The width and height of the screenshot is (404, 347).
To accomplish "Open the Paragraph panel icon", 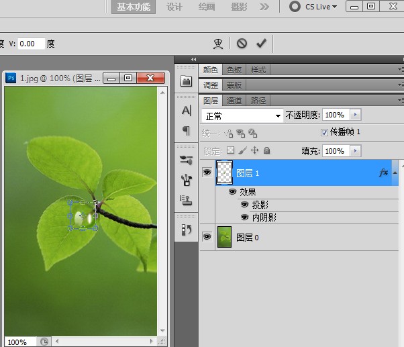I will click(x=187, y=131).
